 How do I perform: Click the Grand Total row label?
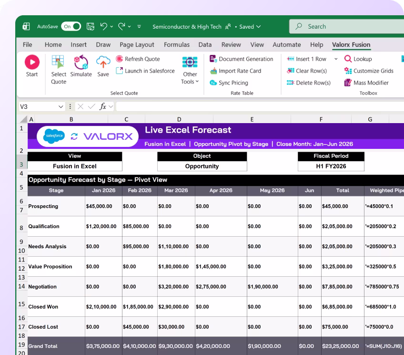coord(43,346)
